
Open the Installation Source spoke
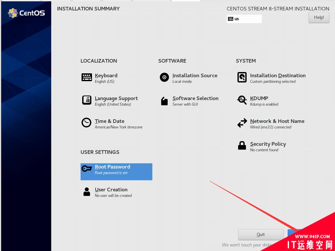tap(195, 76)
